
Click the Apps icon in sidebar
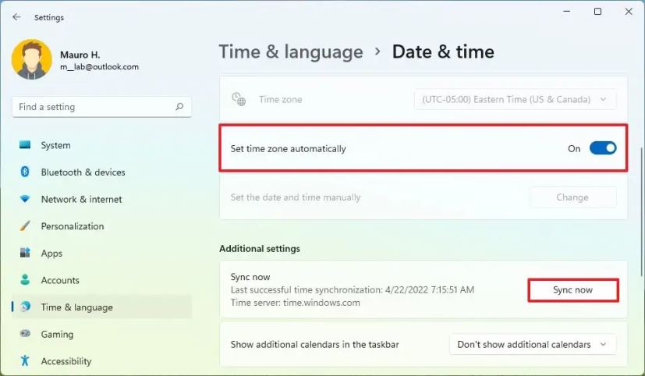(25, 253)
